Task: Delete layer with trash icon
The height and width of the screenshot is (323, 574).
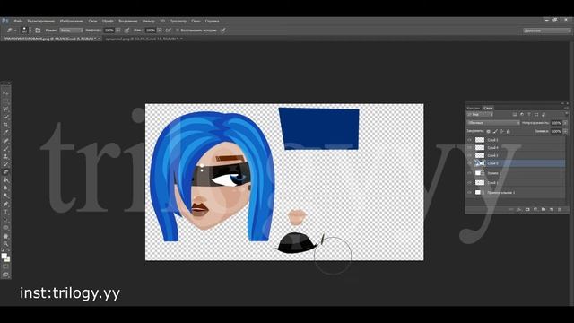Action: click(560, 209)
